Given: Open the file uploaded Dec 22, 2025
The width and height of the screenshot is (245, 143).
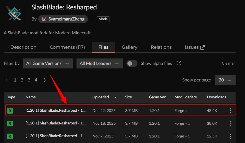Looking at the screenshot, I should point(56,110).
